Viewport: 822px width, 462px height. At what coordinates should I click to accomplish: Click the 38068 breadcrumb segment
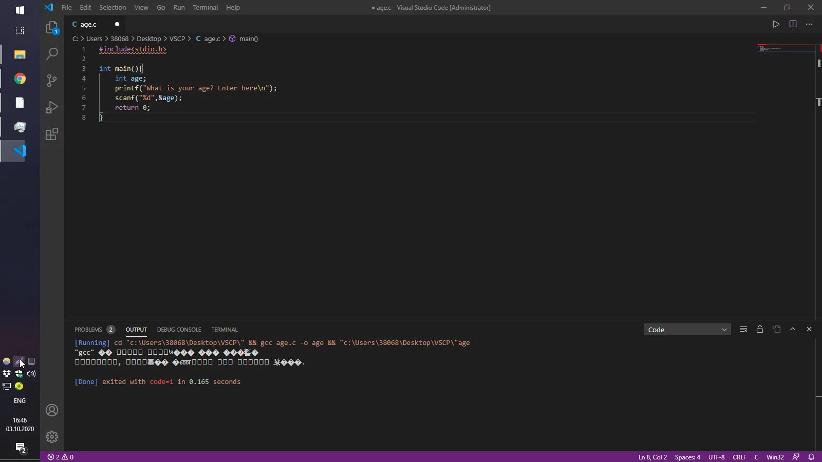coord(120,39)
